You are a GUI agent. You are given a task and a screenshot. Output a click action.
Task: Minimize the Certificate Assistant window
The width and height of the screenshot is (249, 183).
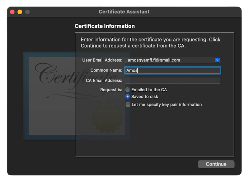20,12
